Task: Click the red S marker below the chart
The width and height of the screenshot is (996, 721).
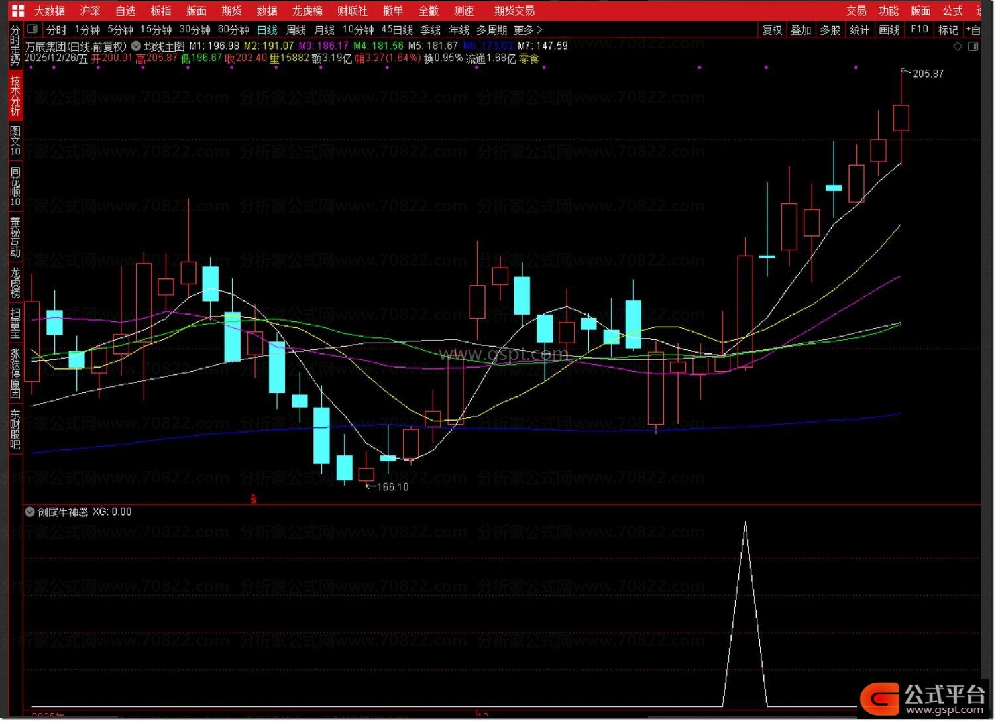Action: click(x=253, y=499)
